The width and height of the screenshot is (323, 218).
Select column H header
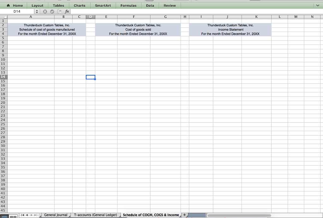(185, 17)
